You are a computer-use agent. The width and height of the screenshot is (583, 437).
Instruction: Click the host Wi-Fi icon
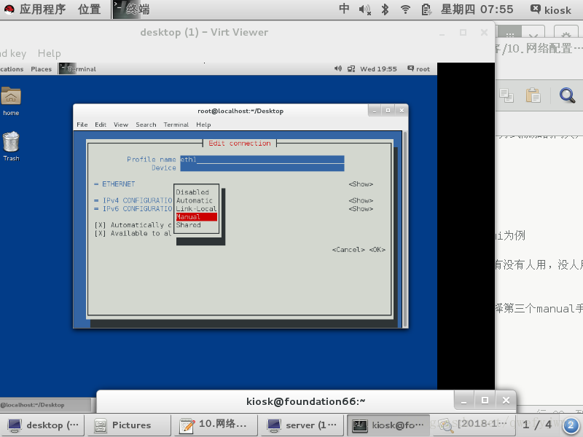pos(405,9)
